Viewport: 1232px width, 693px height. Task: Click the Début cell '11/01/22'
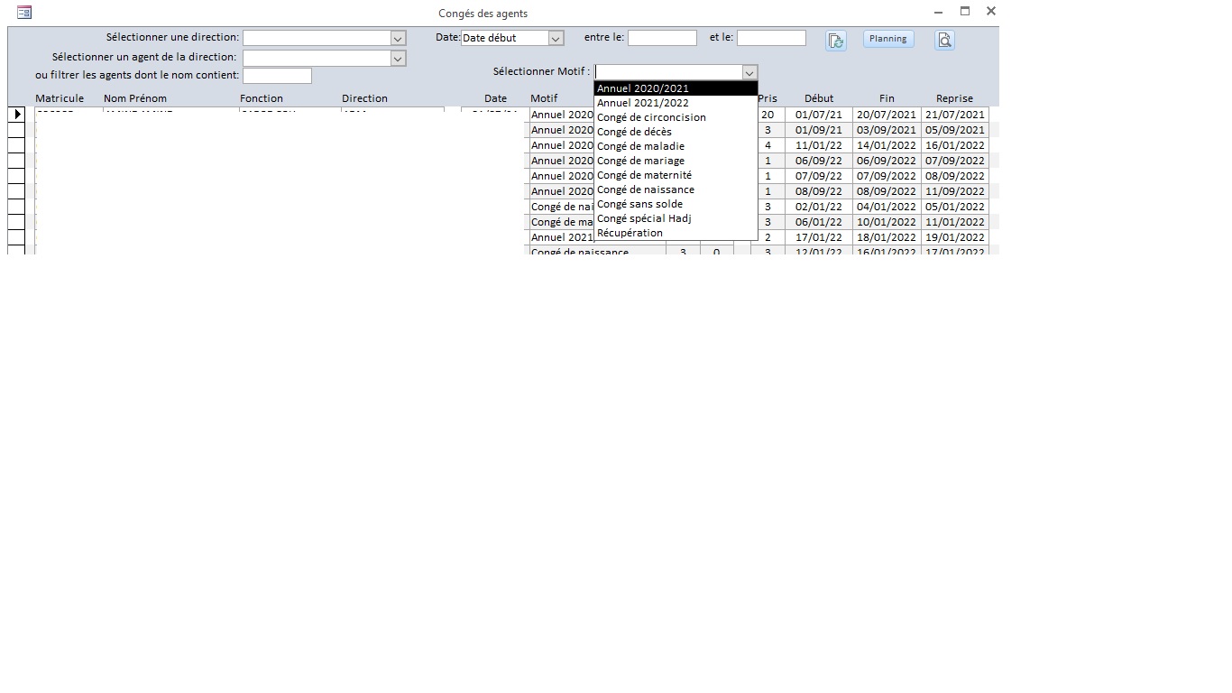(819, 145)
